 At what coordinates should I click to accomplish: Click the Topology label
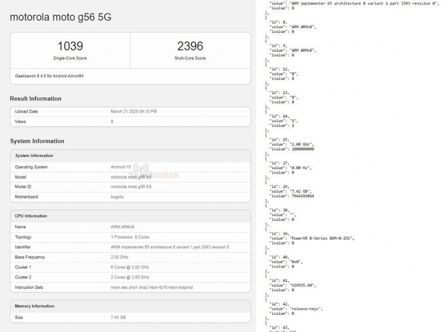click(23, 237)
